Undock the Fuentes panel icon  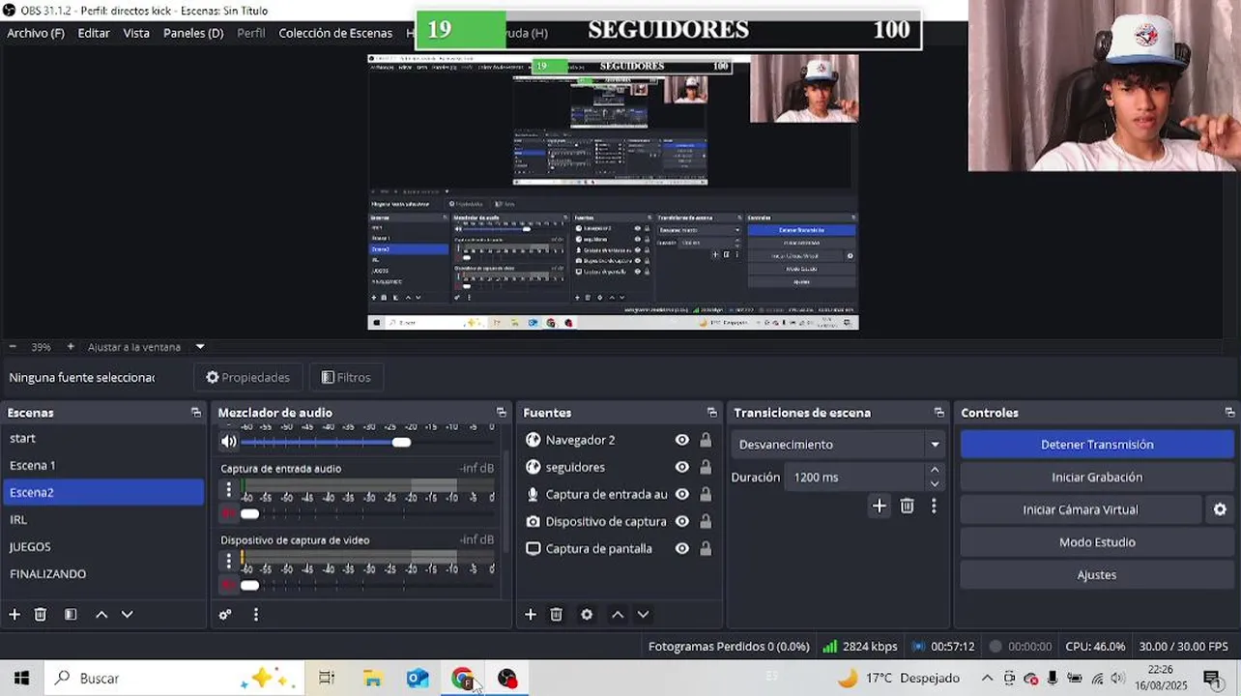712,413
